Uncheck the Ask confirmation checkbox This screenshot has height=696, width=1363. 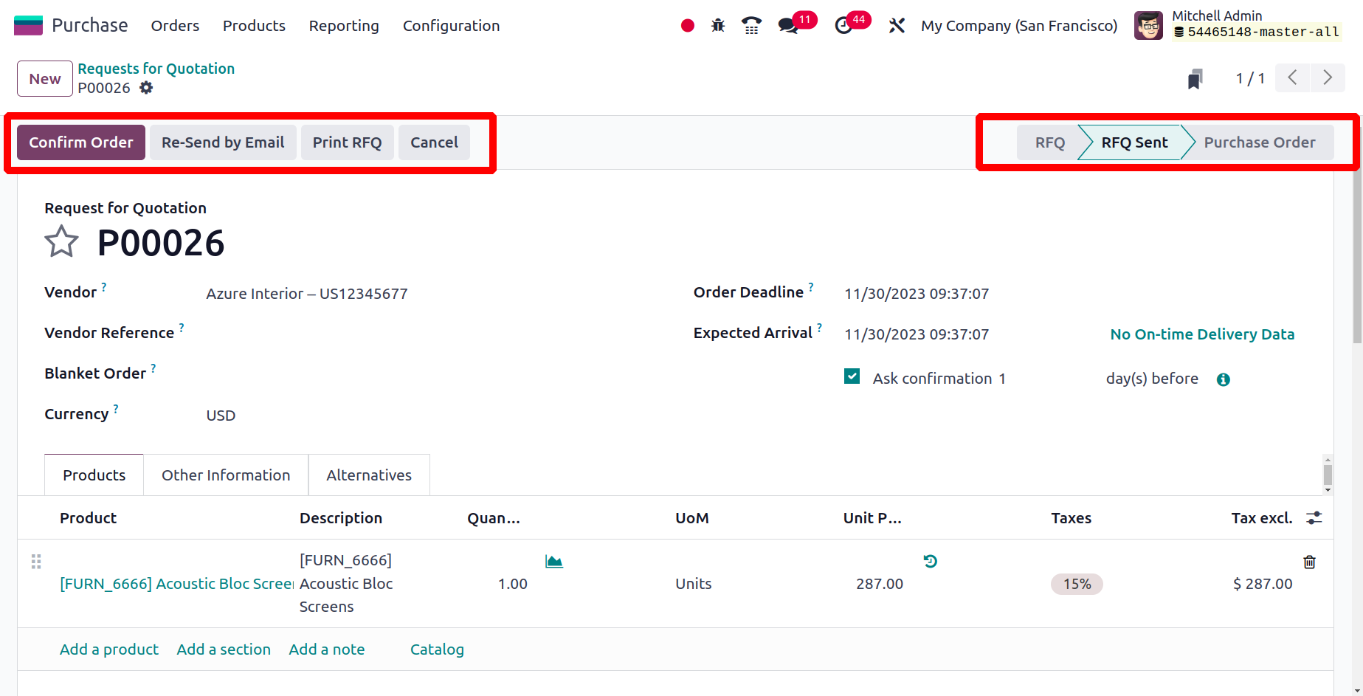pyautogui.click(x=852, y=377)
